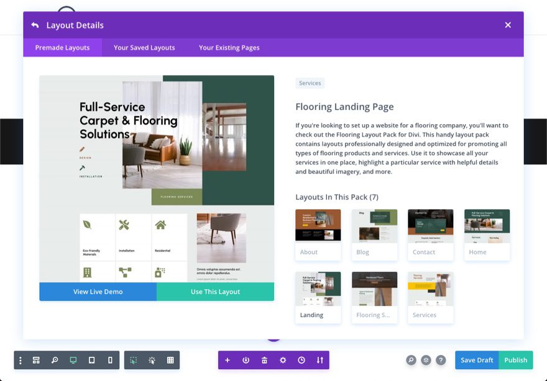Click the zoom magnifier tool in the left toolbar
The height and width of the screenshot is (381, 547).
(x=54, y=360)
